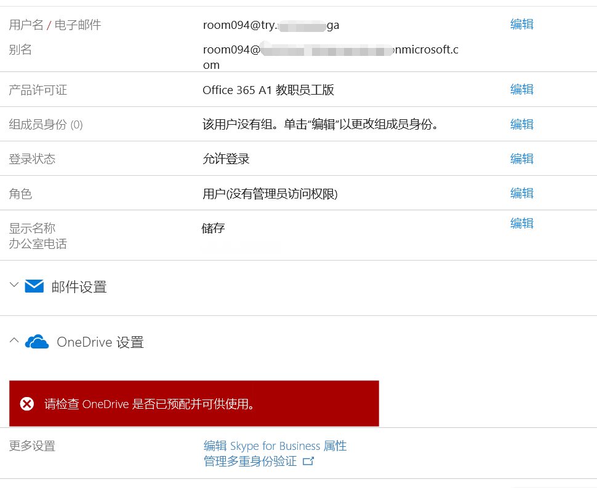The width and height of the screenshot is (597, 488).
Task: Expand the 邮件设置 section chevron
Action: click(x=14, y=285)
